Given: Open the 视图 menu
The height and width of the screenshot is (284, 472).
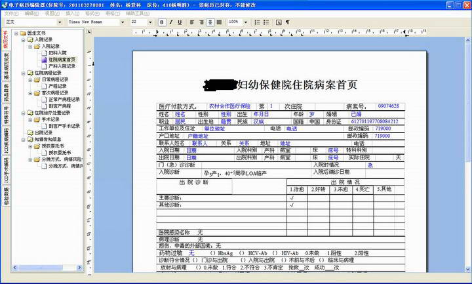Looking at the screenshot, I should pos(52,14).
